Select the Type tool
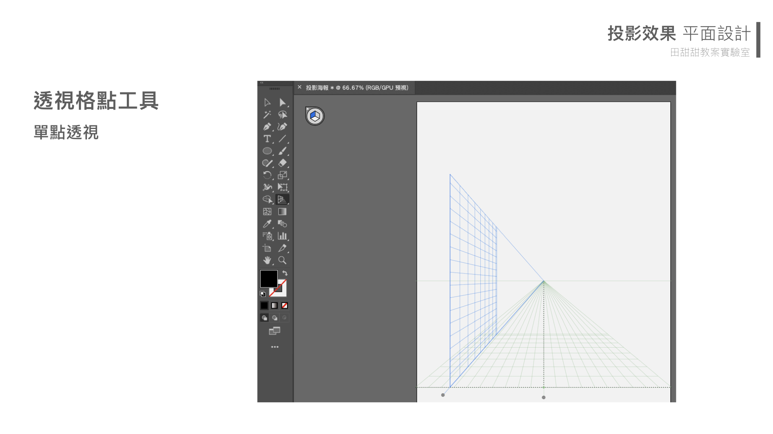773x434 pixels. pyautogui.click(x=267, y=139)
